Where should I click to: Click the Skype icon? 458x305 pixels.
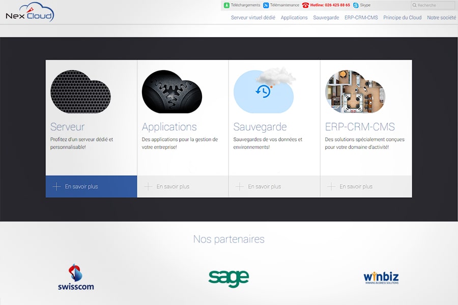356,6
